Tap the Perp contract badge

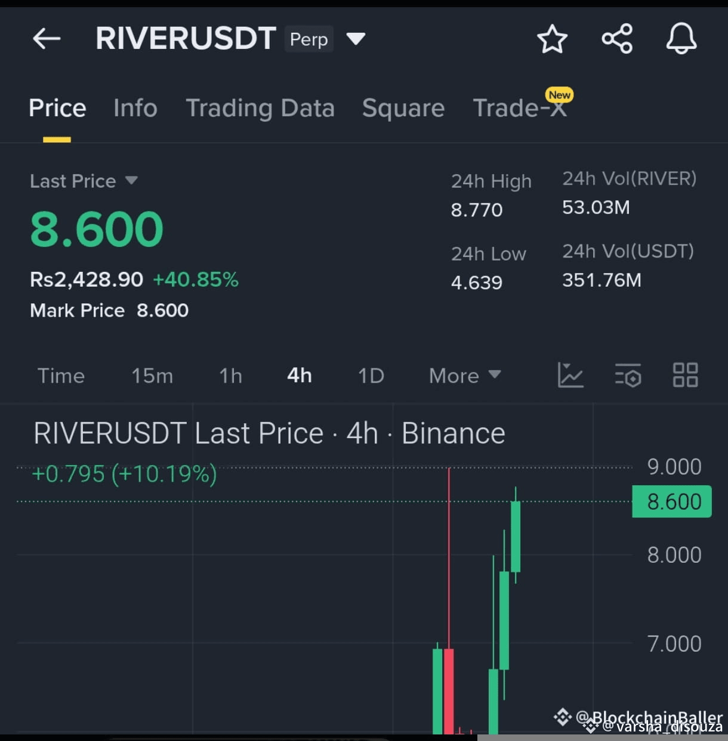point(309,39)
